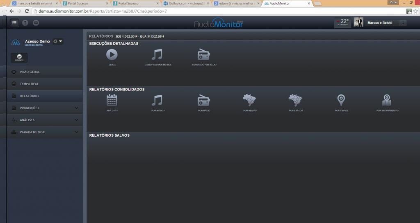Expand the Análises menu section
Viewport: 420px width, 223px height.
(x=76, y=120)
